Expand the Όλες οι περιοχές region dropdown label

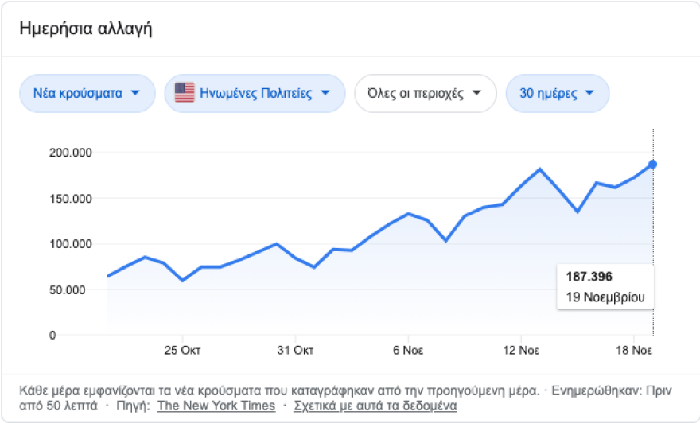415,93
